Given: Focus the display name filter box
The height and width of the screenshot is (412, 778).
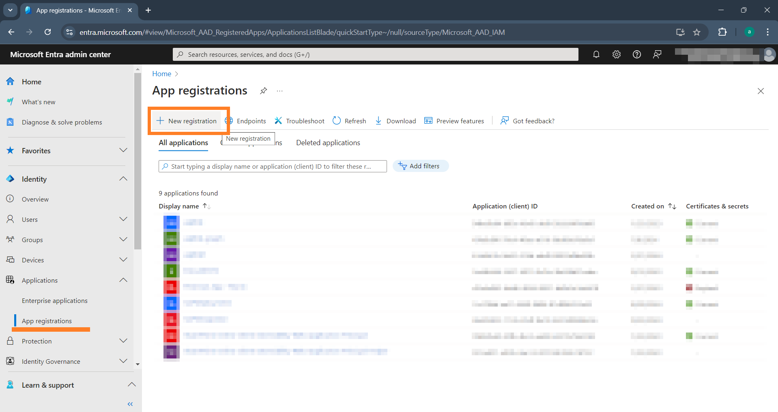Looking at the screenshot, I should click(273, 166).
